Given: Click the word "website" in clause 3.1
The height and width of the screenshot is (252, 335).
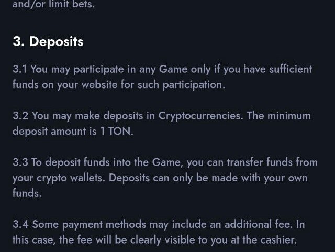Looking at the screenshot, I should [99, 84].
